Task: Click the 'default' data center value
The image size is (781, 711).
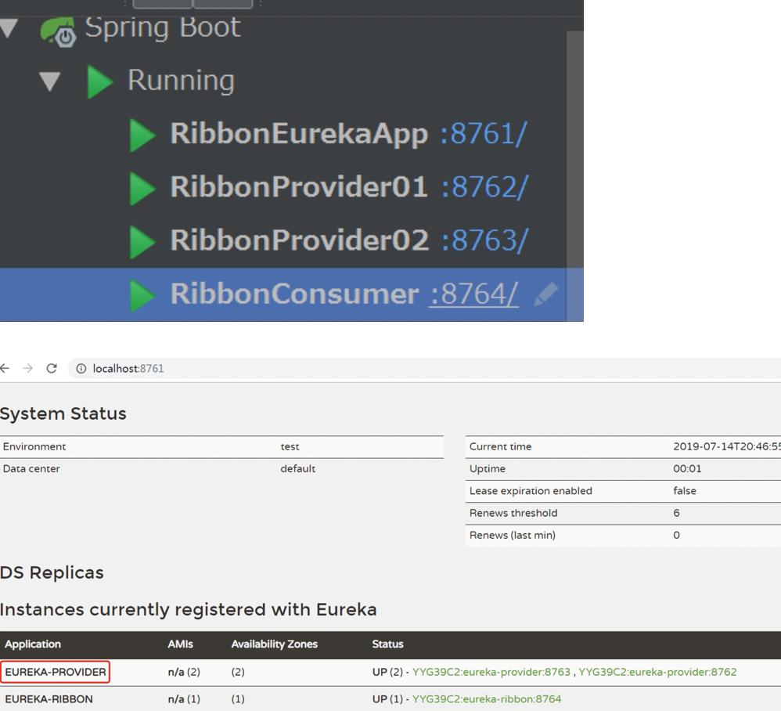Action: click(x=298, y=468)
